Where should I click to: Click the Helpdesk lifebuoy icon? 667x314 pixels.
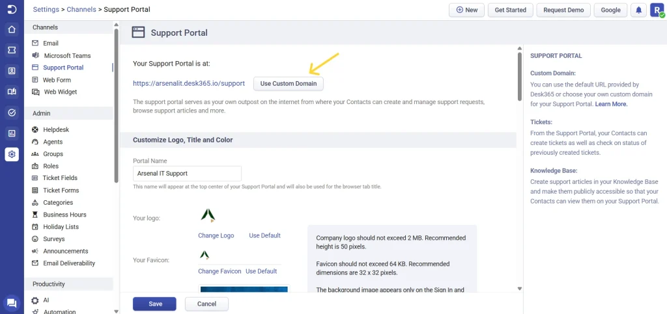click(35, 129)
